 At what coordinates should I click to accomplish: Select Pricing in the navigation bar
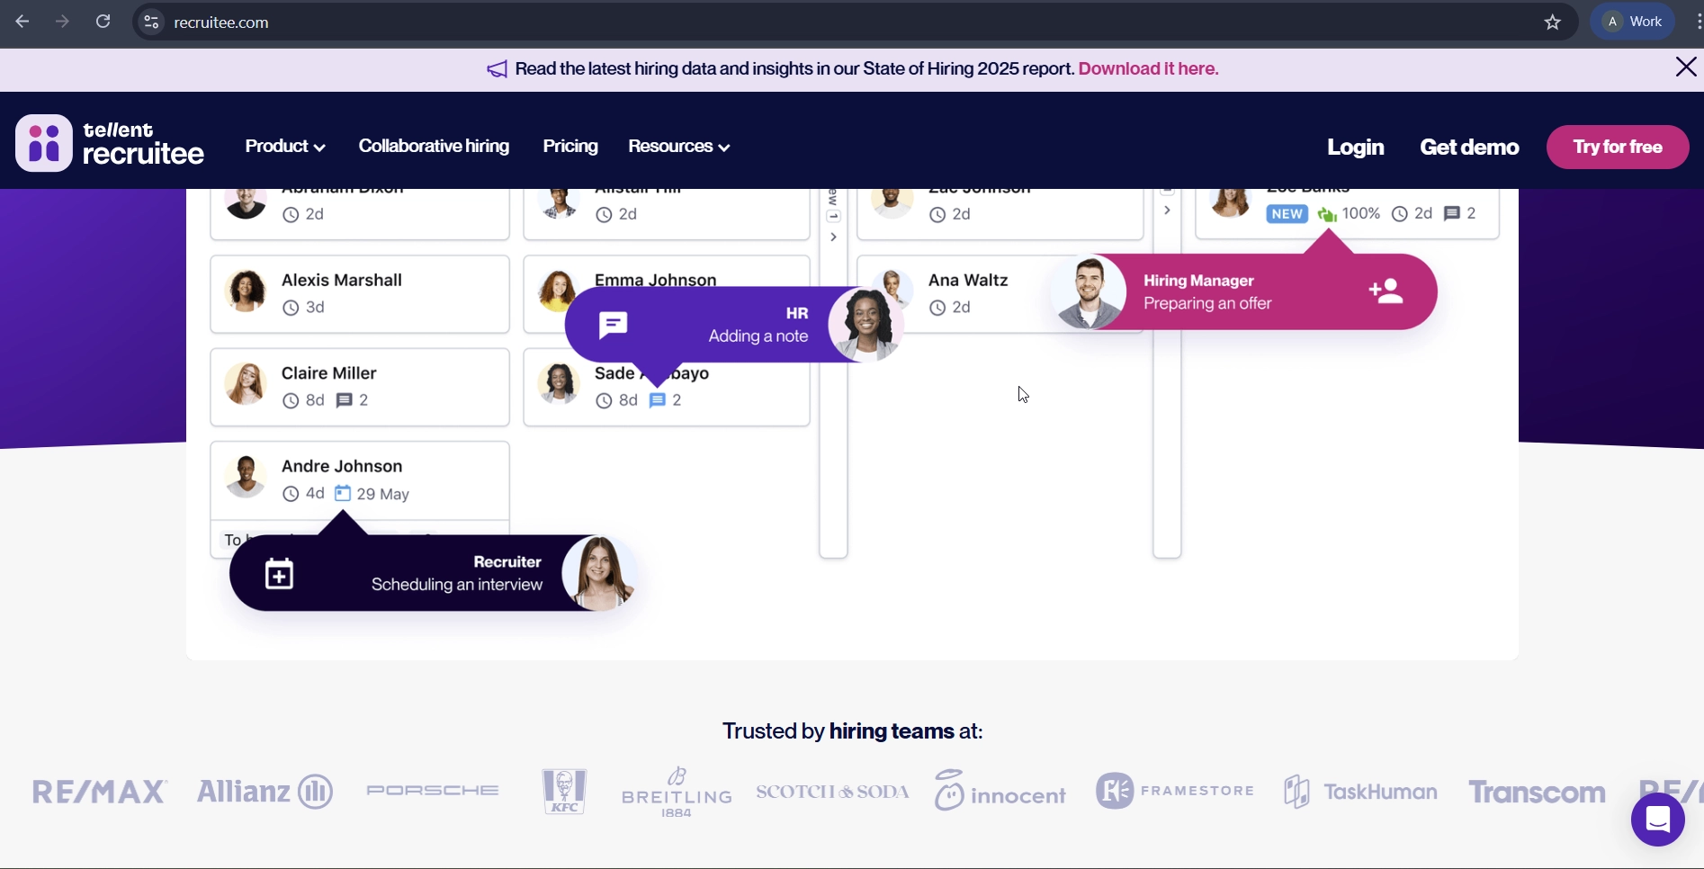coord(569,147)
